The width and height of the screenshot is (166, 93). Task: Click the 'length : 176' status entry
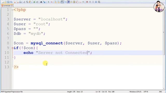71,92
